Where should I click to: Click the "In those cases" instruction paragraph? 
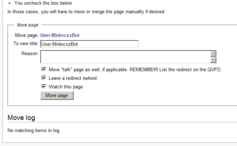87,11
